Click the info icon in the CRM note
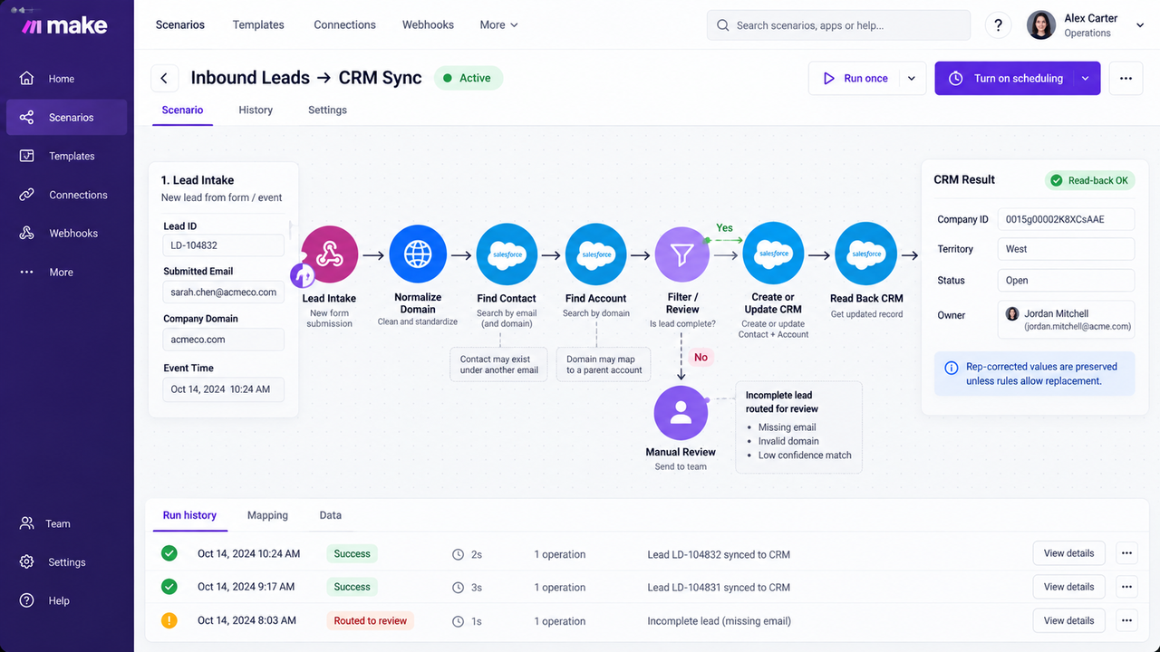 [x=952, y=368]
